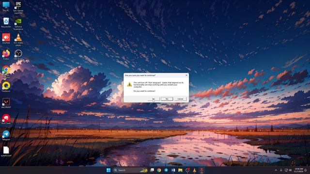Select the AnyDesk desktop icon

click(6, 39)
